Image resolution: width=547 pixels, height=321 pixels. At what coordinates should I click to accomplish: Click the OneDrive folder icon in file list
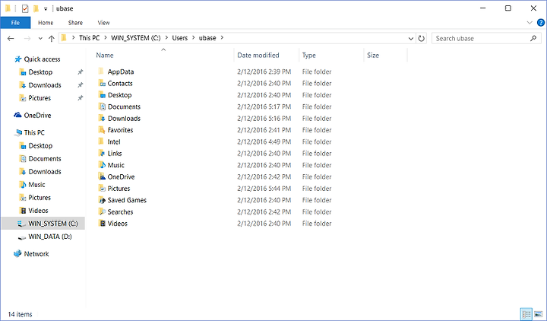(x=102, y=176)
